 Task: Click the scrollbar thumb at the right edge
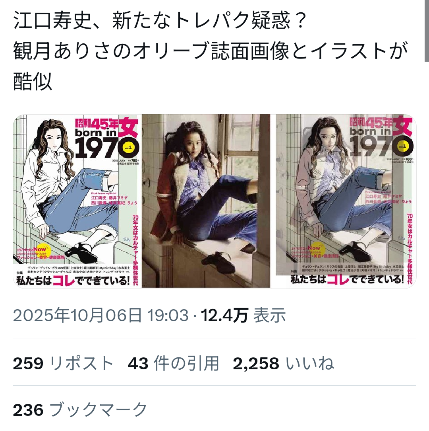pyautogui.click(x=427, y=30)
